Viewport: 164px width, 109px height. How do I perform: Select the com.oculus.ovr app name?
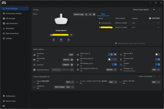[106, 23]
